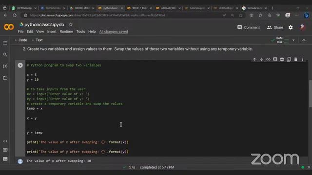The height and width of the screenshot is (175, 312).
Task: Close the pythonclass2 browser tab
Action: (x=122, y=8)
